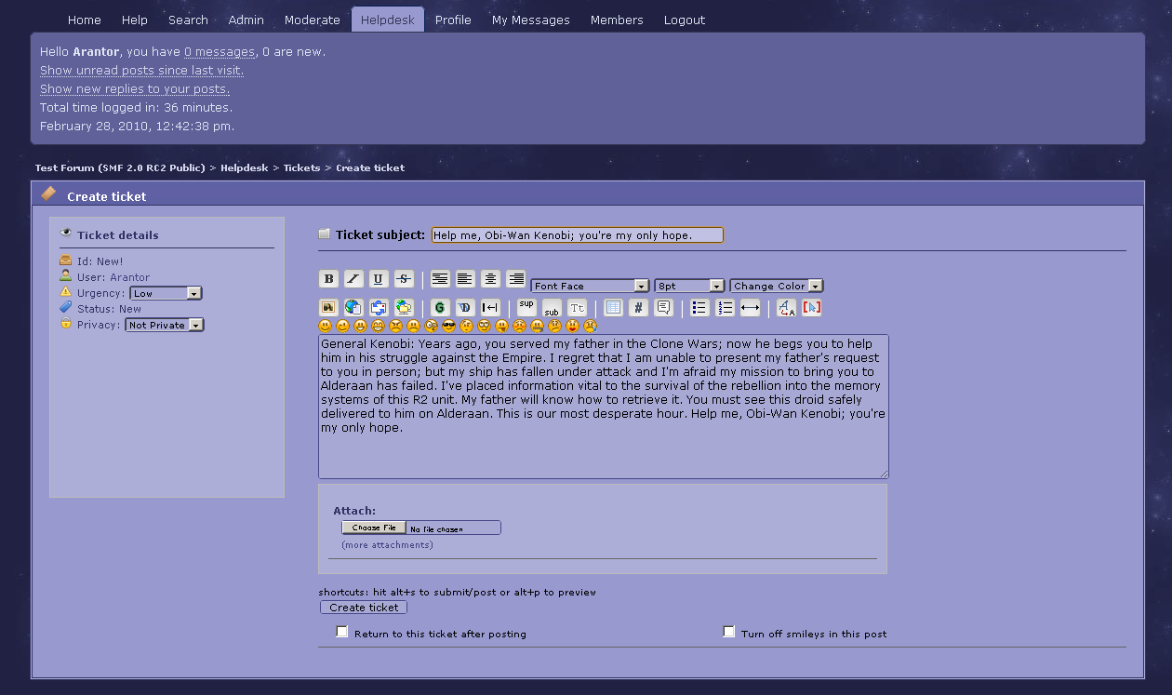
Task: Open the Privacy dropdown showing Not Private
Action: point(165,325)
